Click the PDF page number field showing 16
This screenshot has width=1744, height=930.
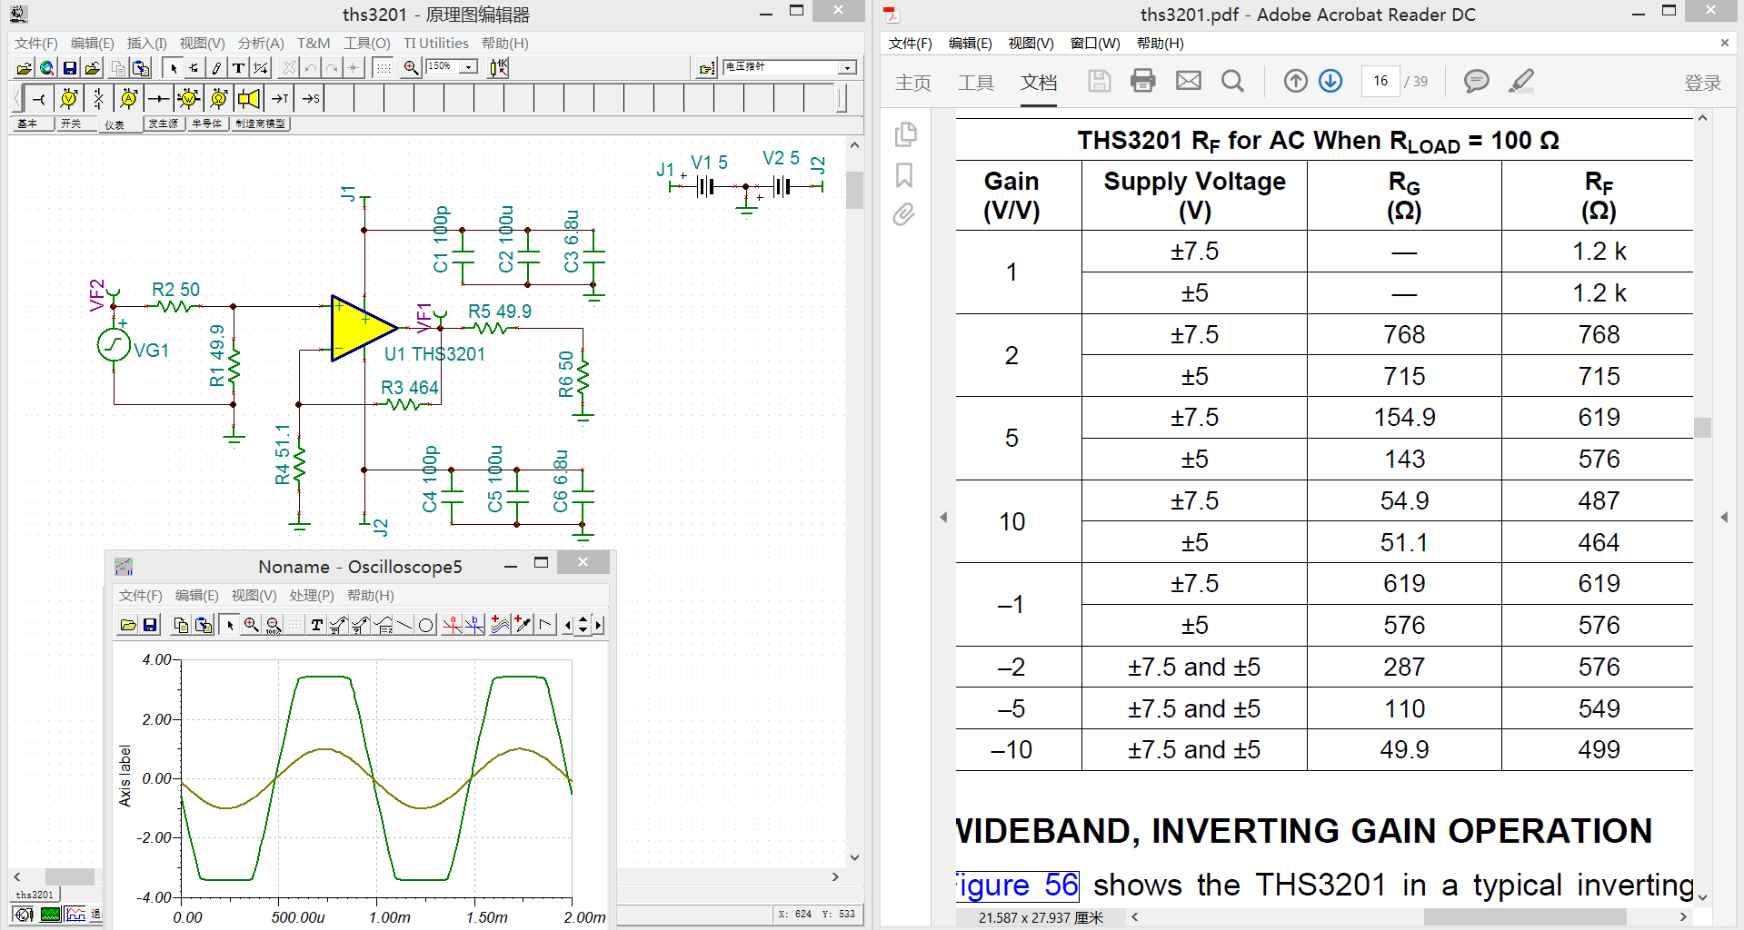coord(1380,81)
